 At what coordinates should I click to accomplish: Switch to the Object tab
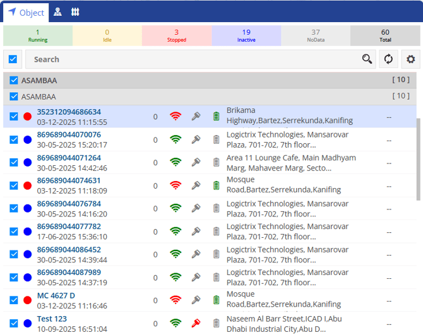click(x=26, y=13)
